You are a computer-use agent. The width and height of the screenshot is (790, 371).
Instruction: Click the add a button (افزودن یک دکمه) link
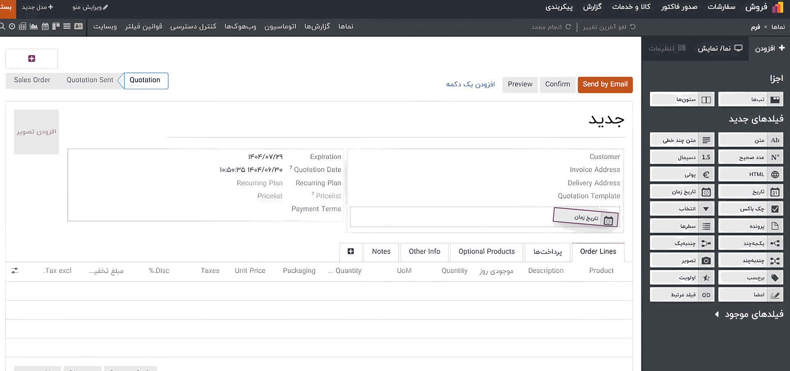coord(470,84)
